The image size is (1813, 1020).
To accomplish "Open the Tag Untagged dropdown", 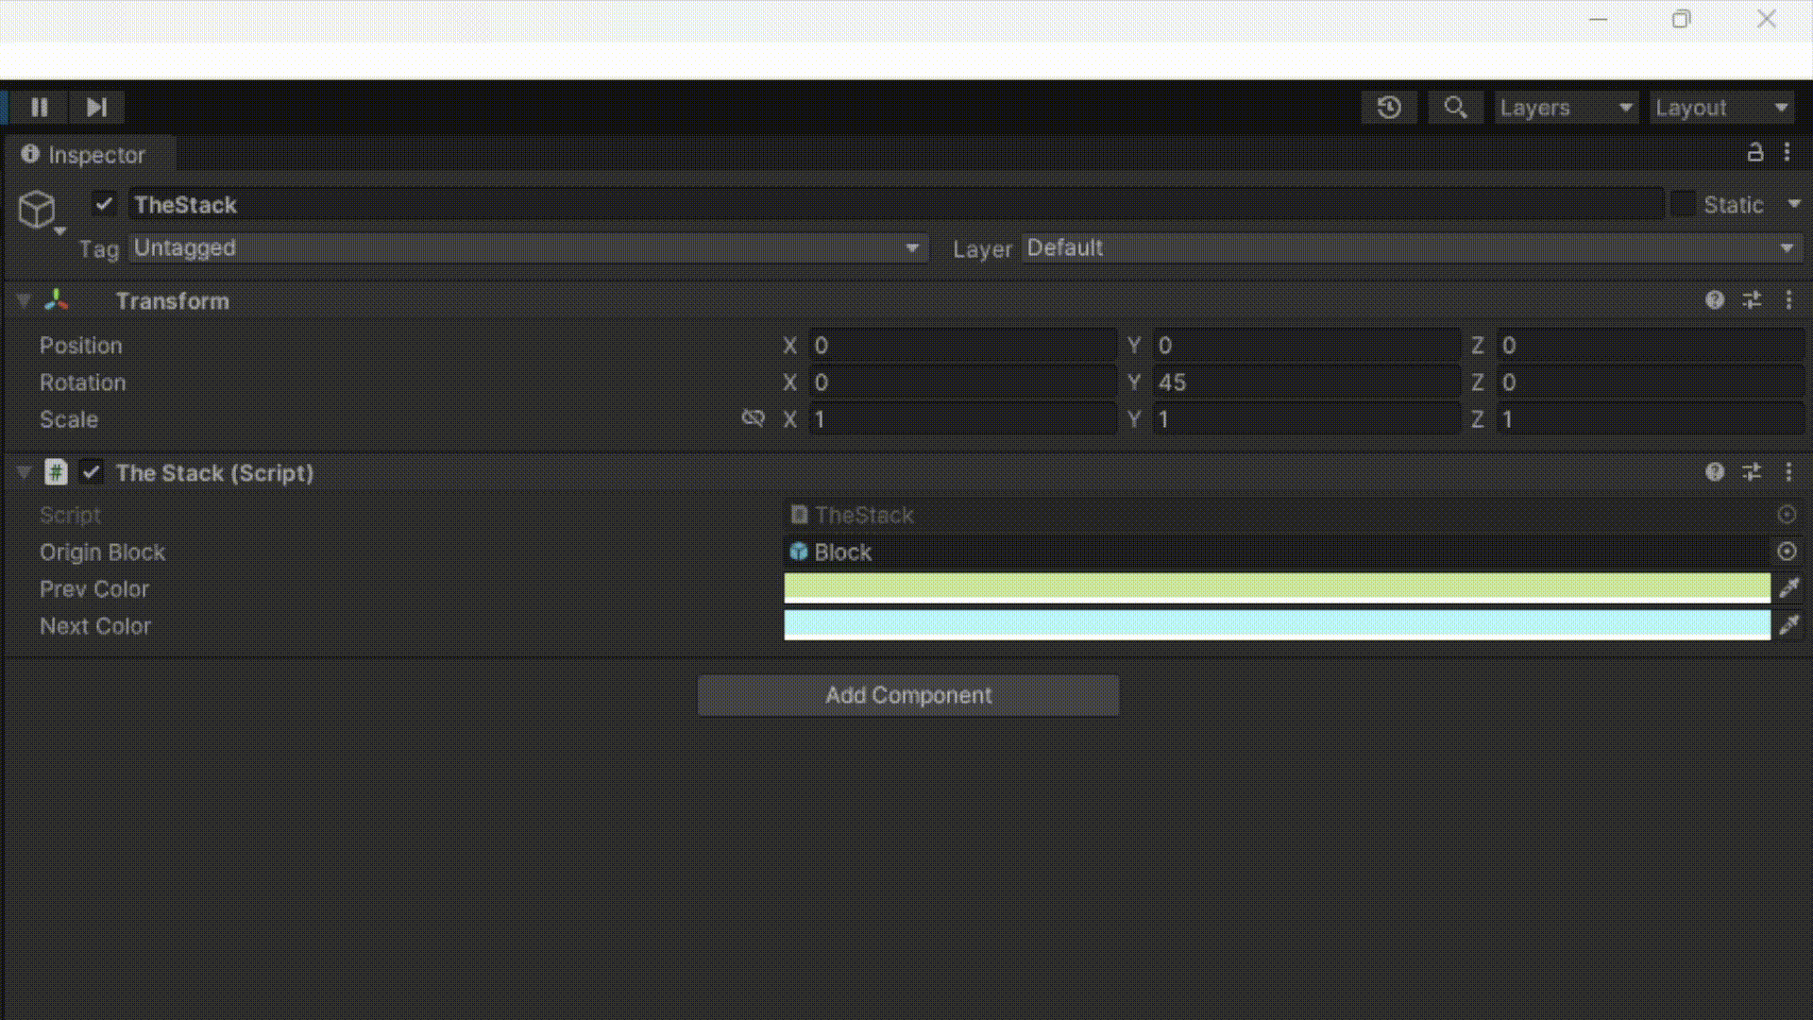I will (527, 248).
